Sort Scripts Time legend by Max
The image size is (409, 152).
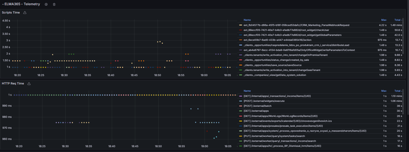384,20
